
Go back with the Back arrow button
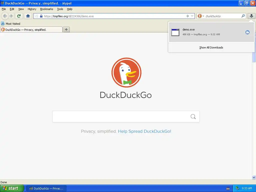click(5, 16)
